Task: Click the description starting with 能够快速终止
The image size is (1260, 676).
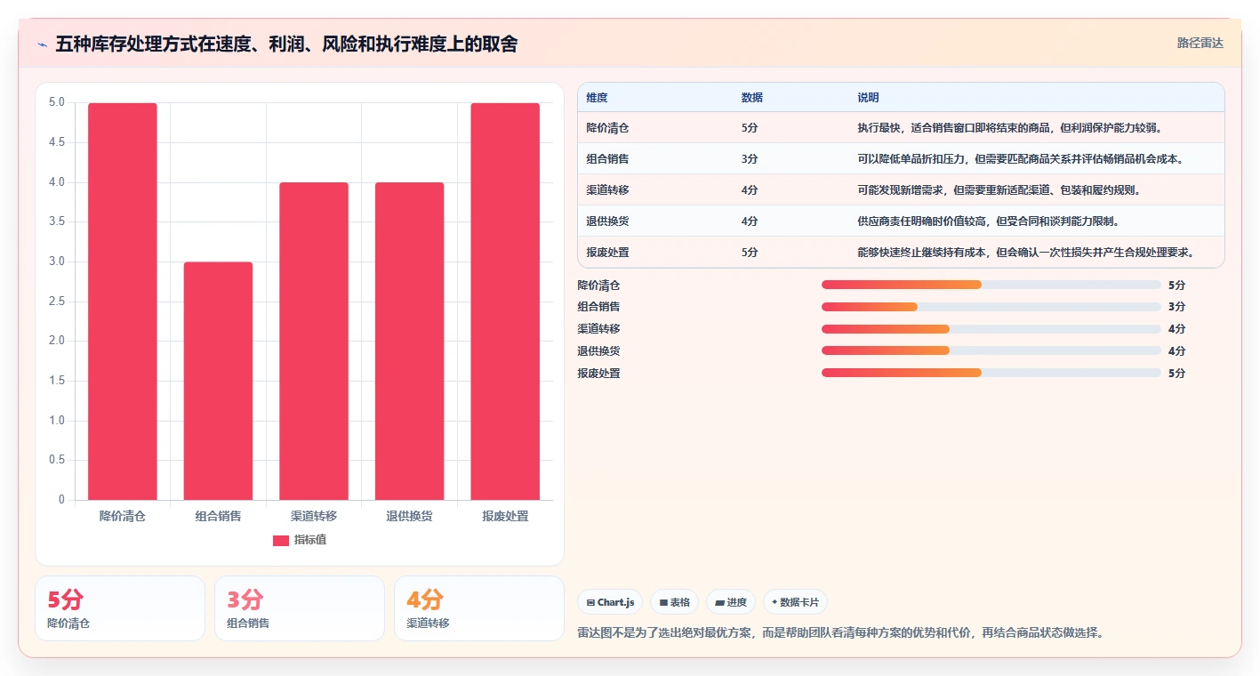Action: point(1027,253)
